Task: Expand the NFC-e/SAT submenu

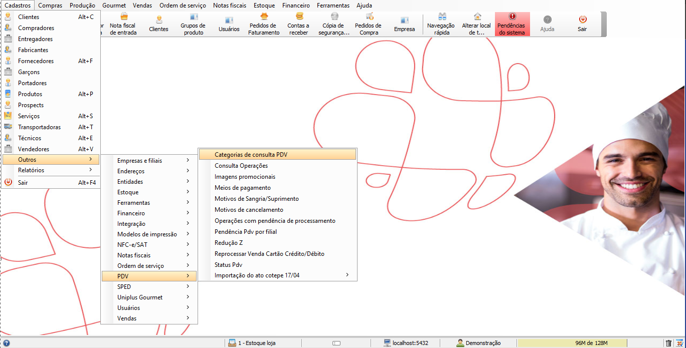Action: [x=149, y=245]
